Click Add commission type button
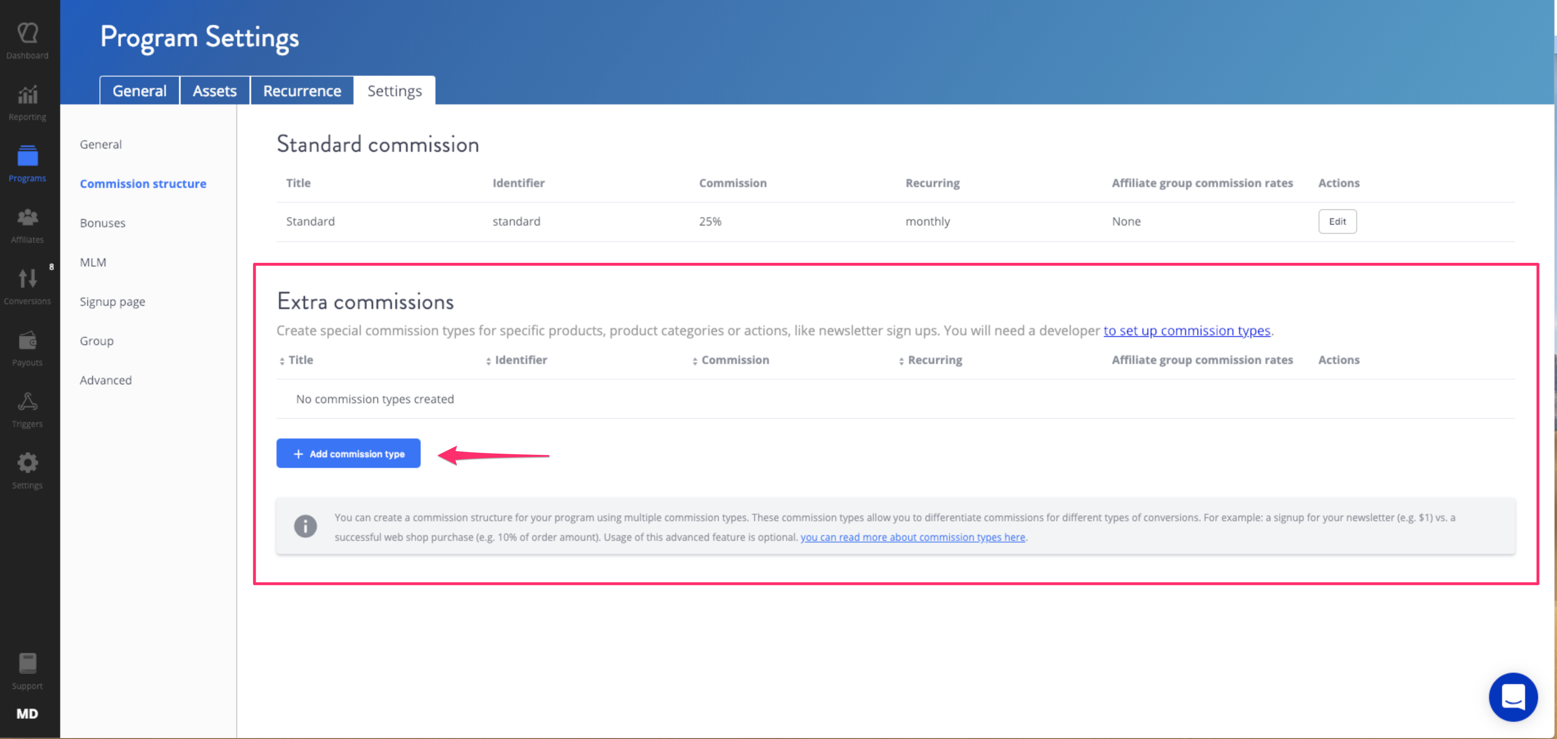1557x739 pixels. pos(348,454)
